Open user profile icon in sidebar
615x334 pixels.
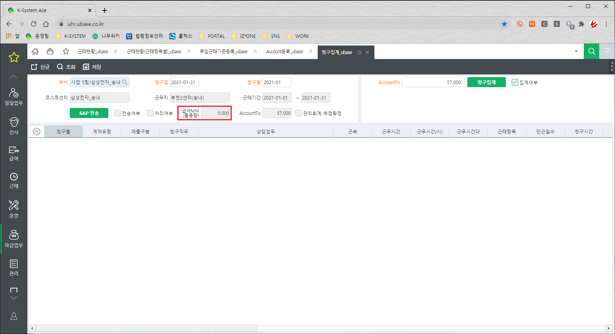(x=14, y=316)
